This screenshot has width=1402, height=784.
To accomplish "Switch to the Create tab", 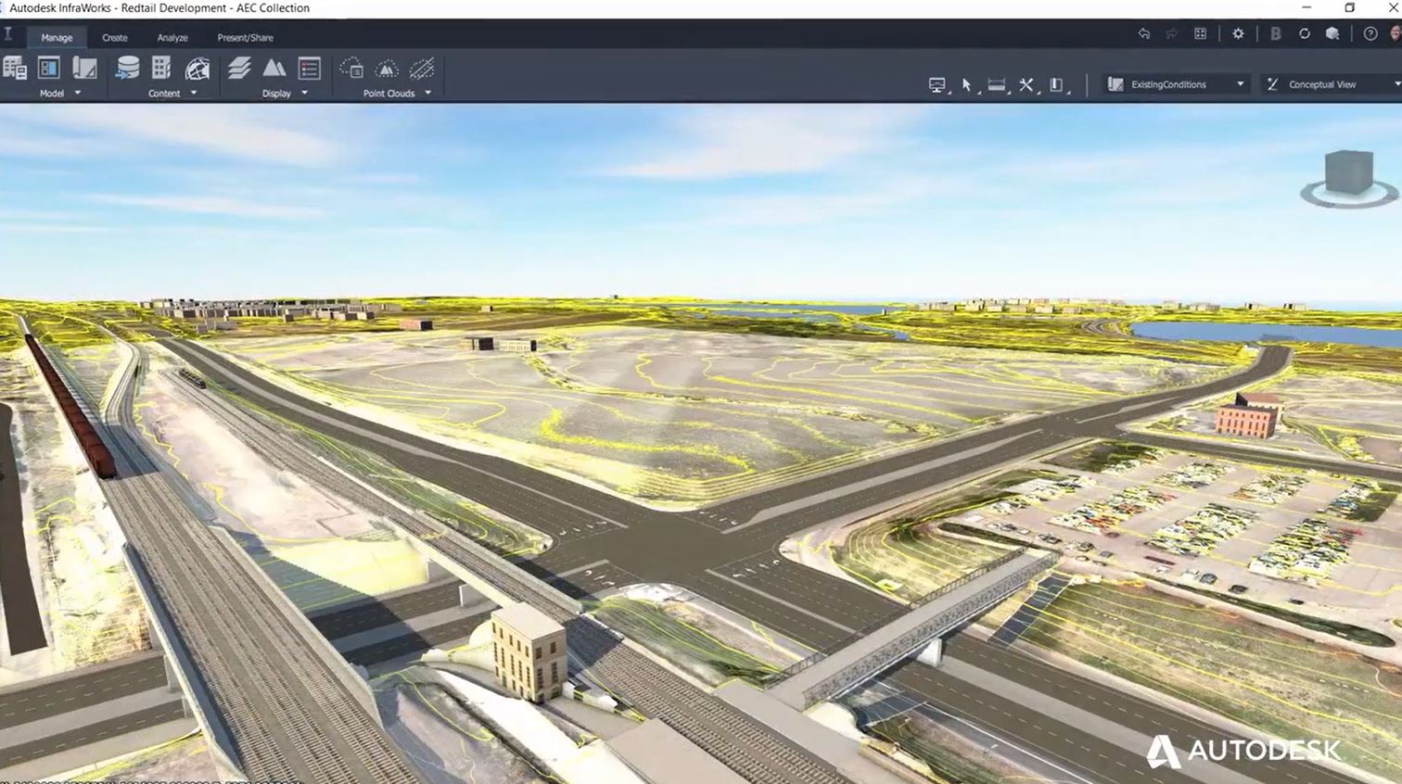I will coord(115,37).
